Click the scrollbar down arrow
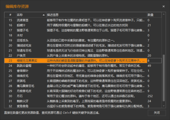 pos(164,106)
